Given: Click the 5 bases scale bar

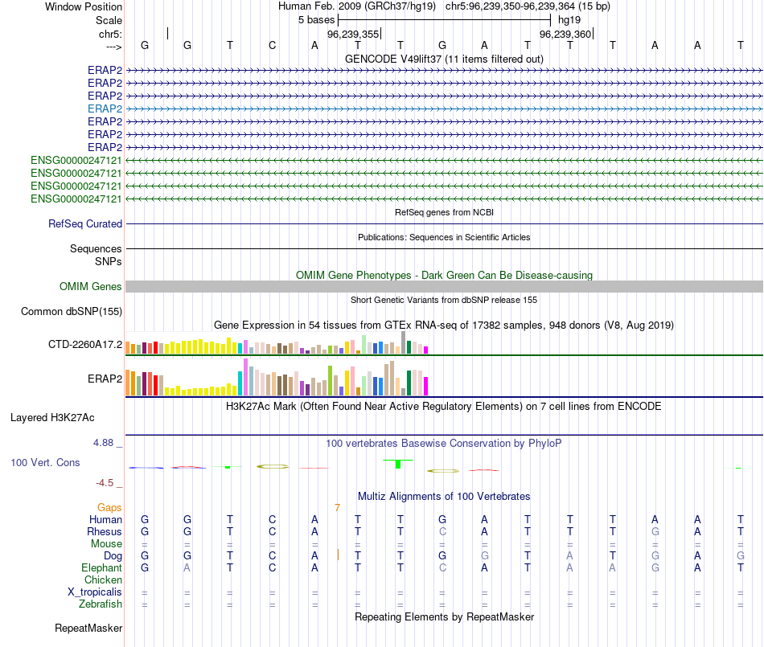Looking at the screenshot, I should point(445,20).
